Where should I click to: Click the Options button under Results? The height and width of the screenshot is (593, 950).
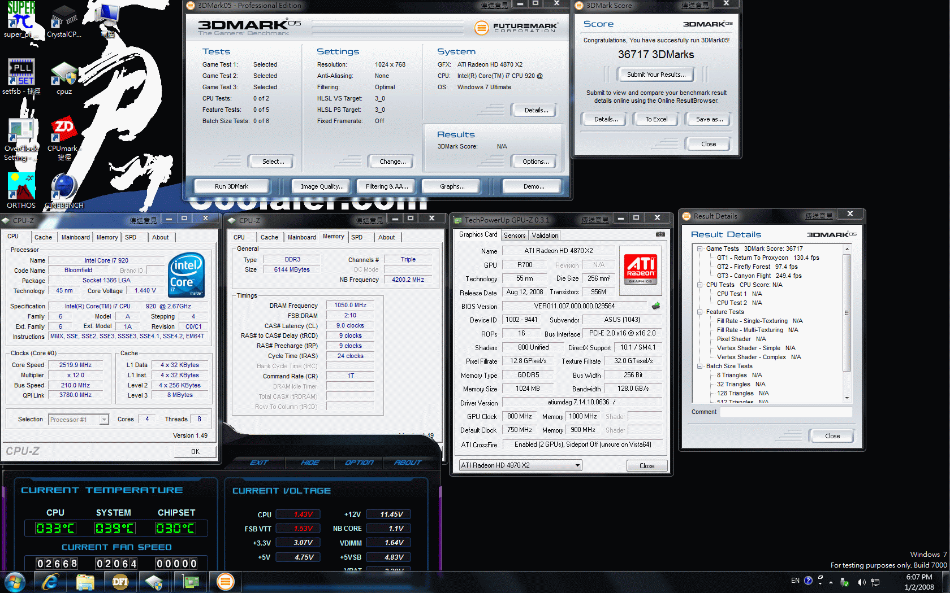point(536,162)
